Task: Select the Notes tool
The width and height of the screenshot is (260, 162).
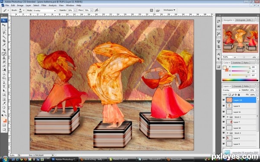Action: 4,99
